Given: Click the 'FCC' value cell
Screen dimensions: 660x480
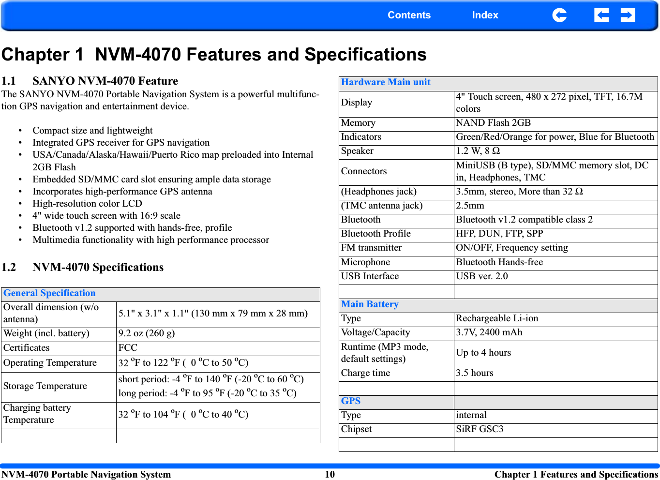Looking at the screenshot, I should click(x=218, y=349).
